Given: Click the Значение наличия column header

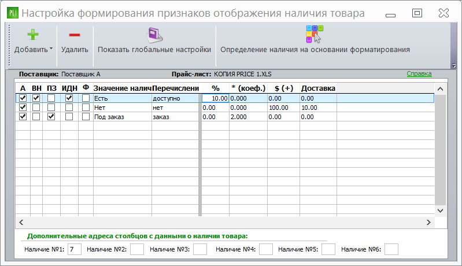Looking at the screenshot, I should click(122, 88).
